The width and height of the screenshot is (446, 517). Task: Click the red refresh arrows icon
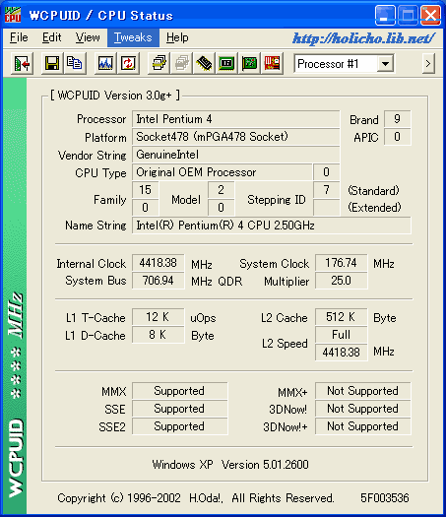[x=128, y=63]
